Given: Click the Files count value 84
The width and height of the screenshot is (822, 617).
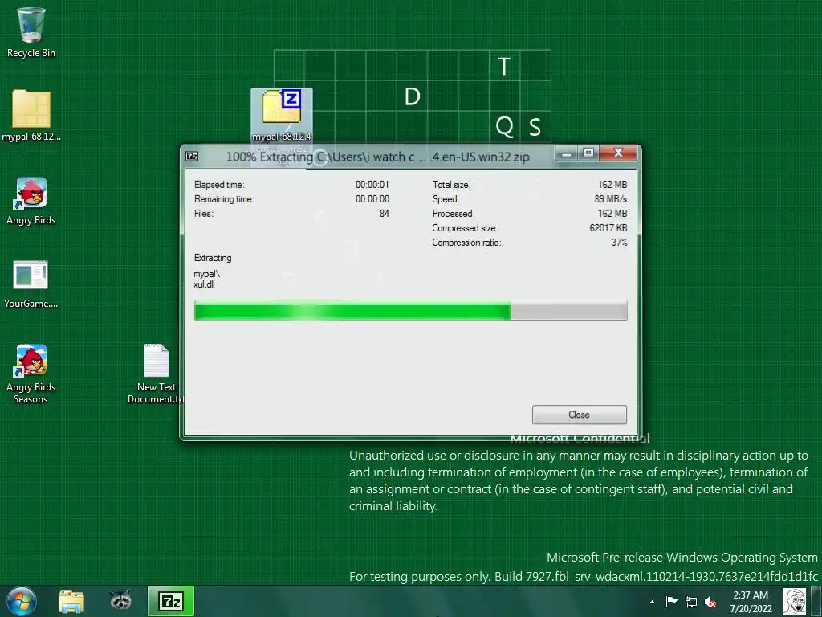Looking at the screenshot, I should pos(385,214).
